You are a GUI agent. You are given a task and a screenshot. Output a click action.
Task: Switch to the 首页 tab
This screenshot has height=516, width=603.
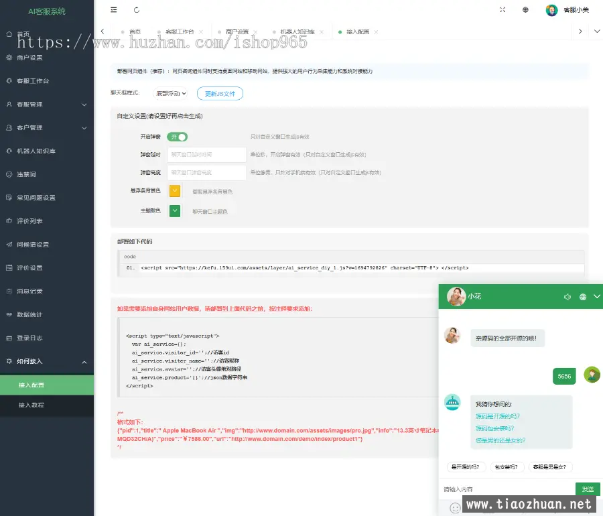point(135,32)
